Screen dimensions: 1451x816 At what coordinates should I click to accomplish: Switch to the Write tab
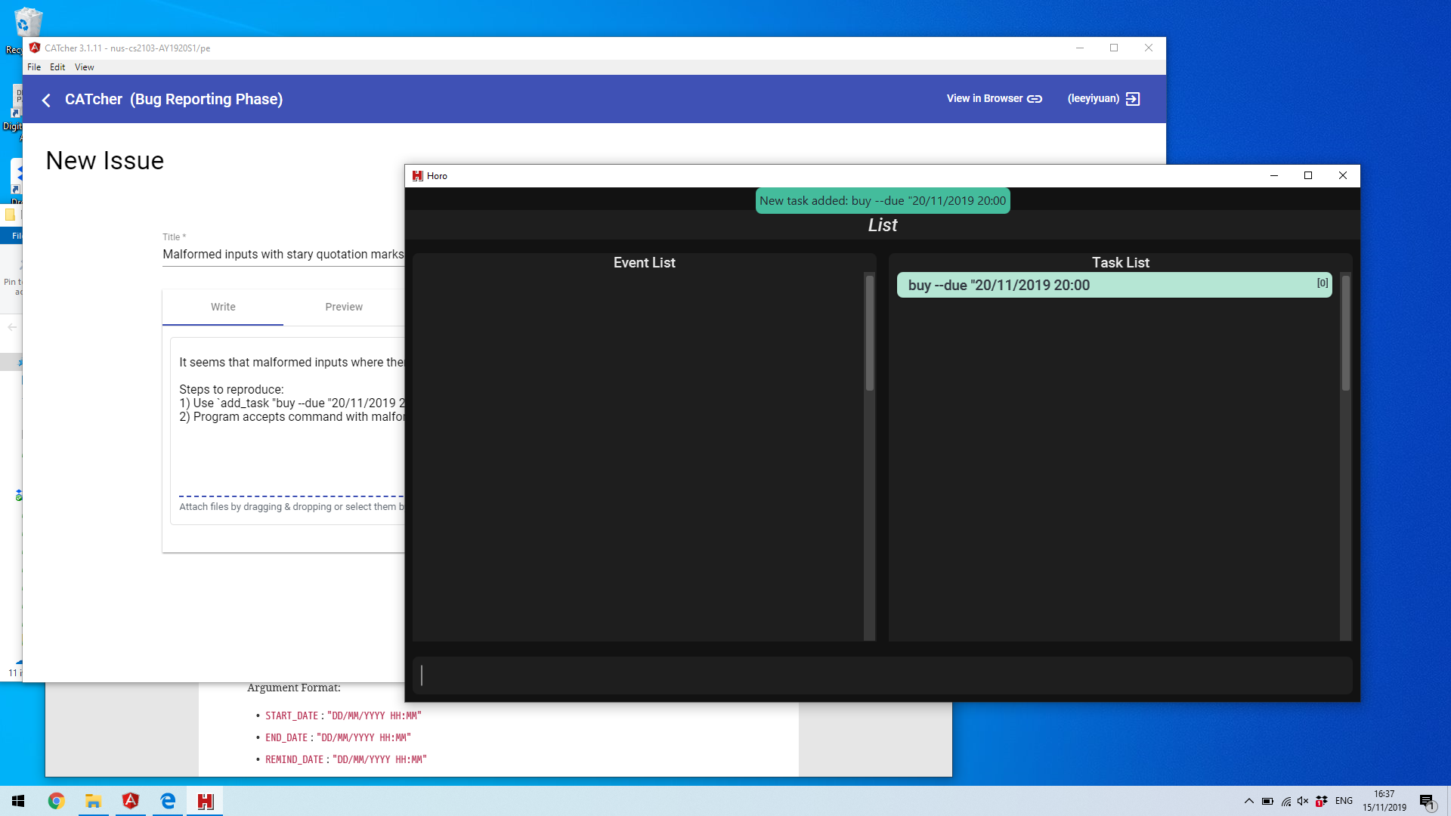click(223, 307)
